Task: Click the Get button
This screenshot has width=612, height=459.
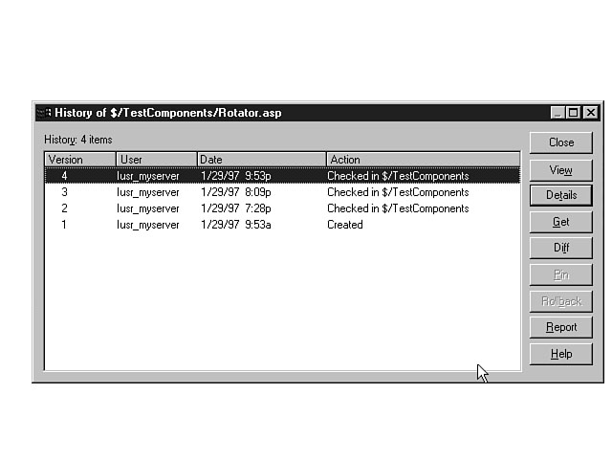Action: tap(561, 222)
